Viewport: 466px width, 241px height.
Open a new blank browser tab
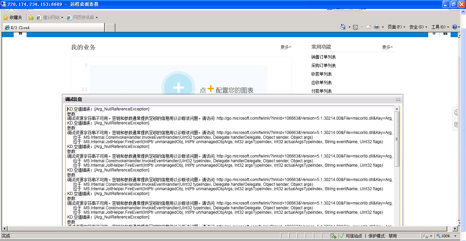110,28
